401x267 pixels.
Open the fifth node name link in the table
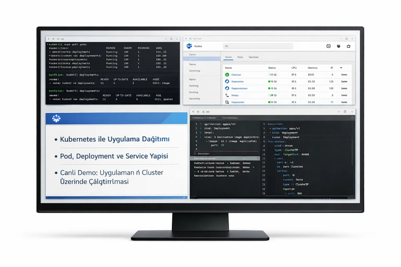(238, 102)
